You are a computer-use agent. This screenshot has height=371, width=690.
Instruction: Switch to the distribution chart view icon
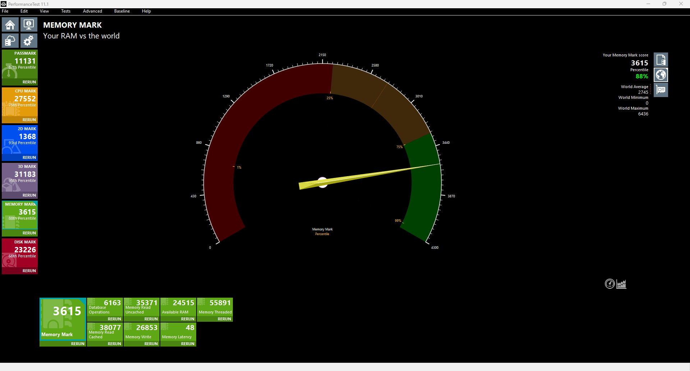(621, 284)
